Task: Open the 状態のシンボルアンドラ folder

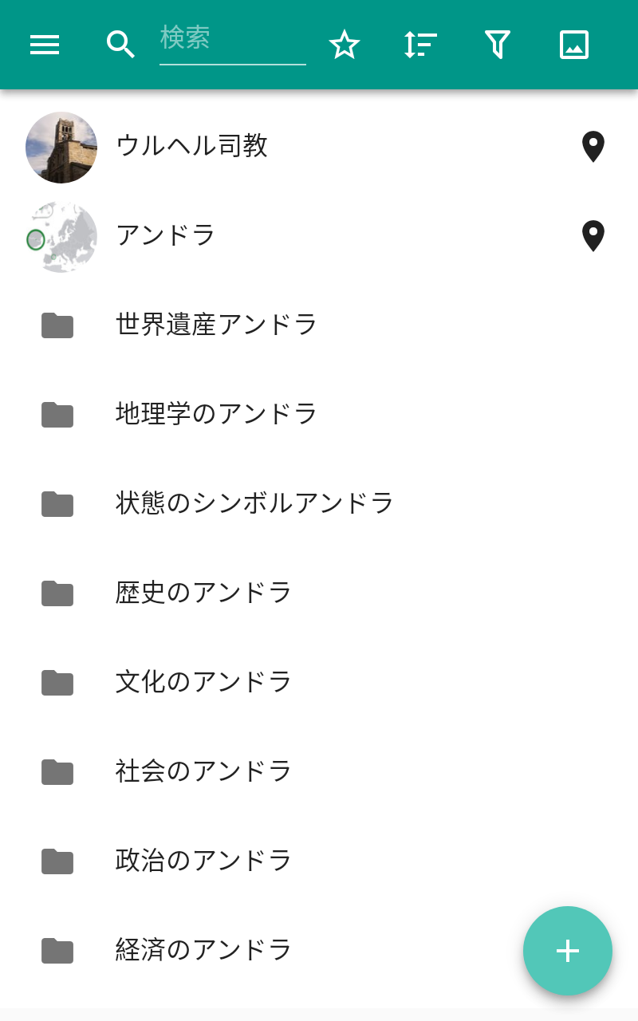Action: [254, 503]
